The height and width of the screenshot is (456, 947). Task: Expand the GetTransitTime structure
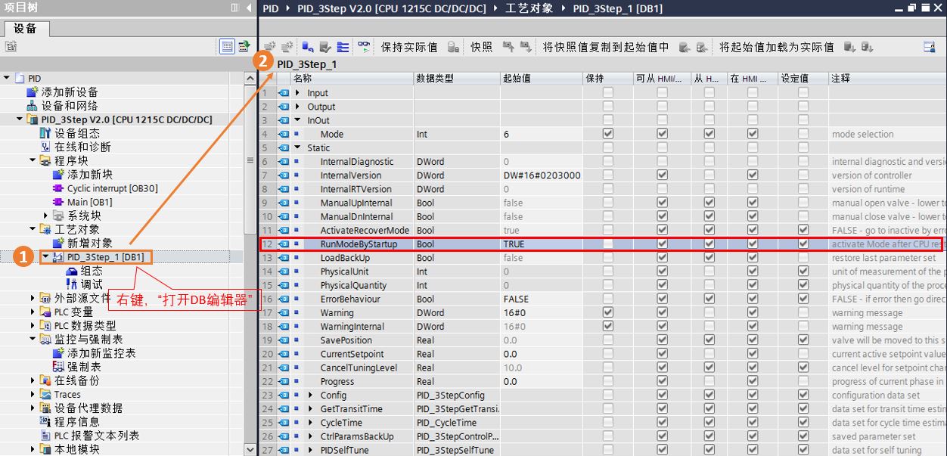coord(311,408)
